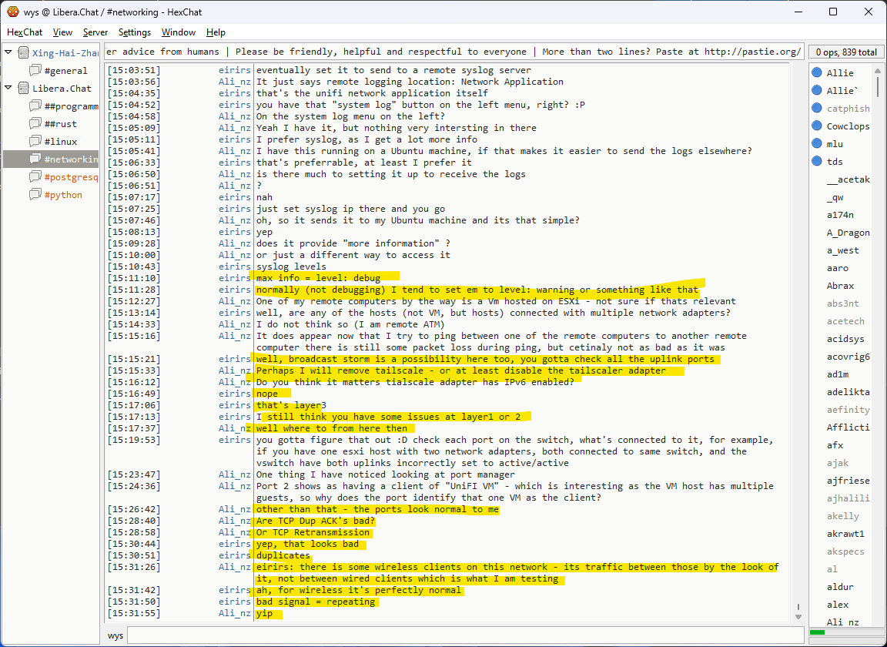Click the green lag meter bar
This screenshot has width=887, height=647.
(x=818, y=633)
